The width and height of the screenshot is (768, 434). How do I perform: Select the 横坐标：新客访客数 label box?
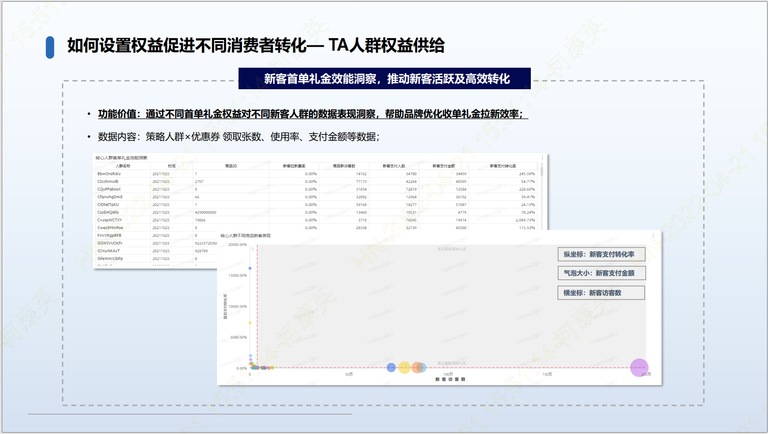[601, 293]
